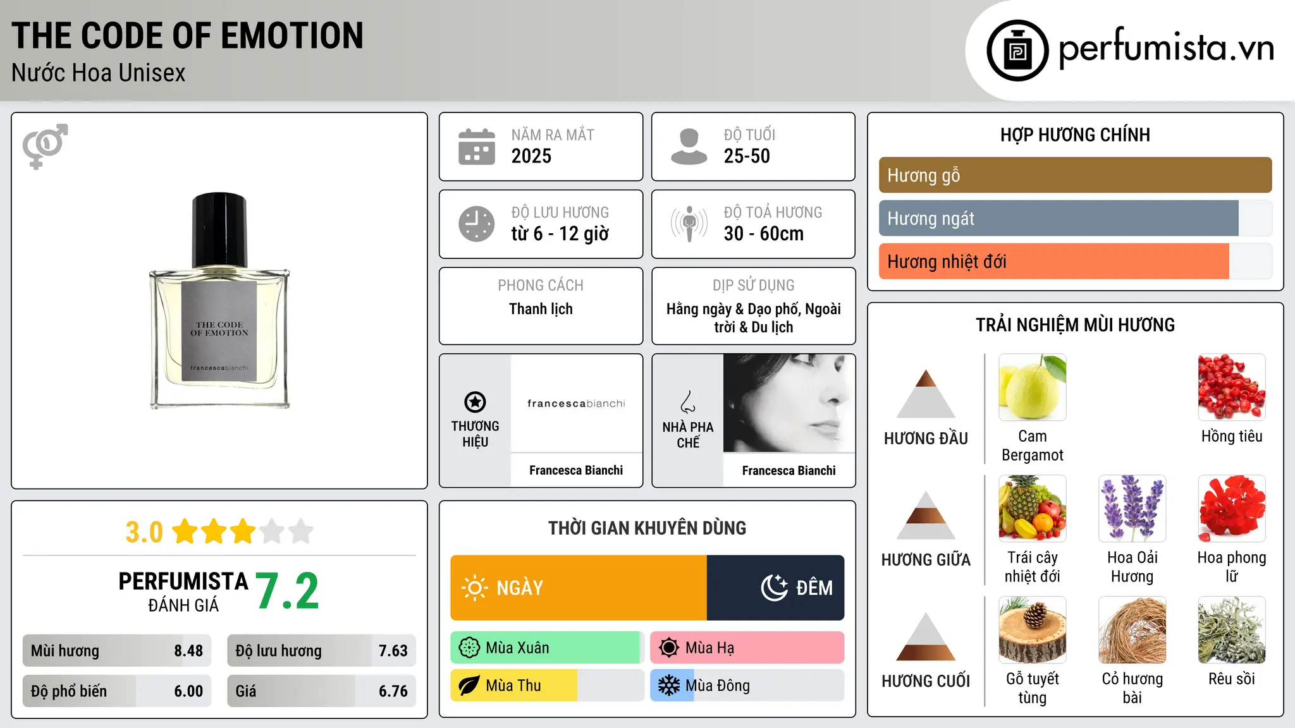
Task: Select the sun icon next to Ngày
Action: [x=474, y=588]
